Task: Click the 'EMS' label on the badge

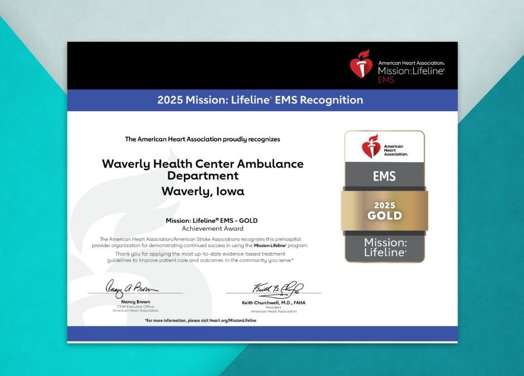Action: (384, 176)
